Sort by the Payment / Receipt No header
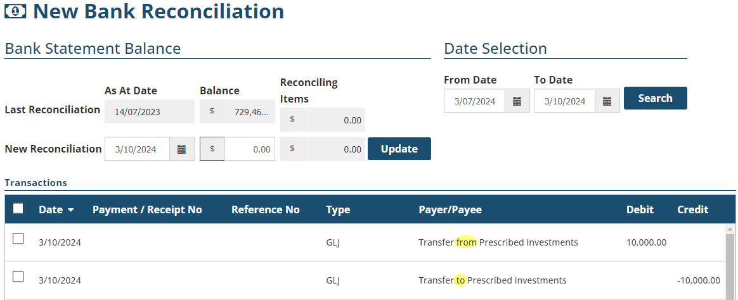Image resolution: width=738 pixels, height=300 pixels. point(147,210)
